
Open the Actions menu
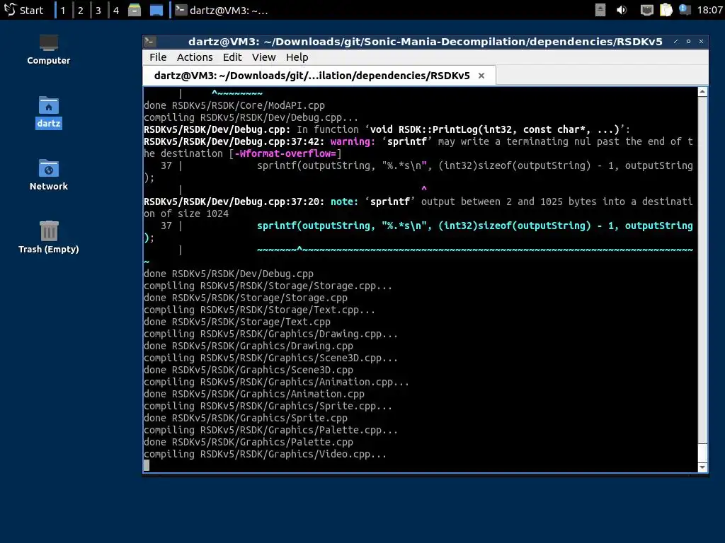click(x=195, y=57)
